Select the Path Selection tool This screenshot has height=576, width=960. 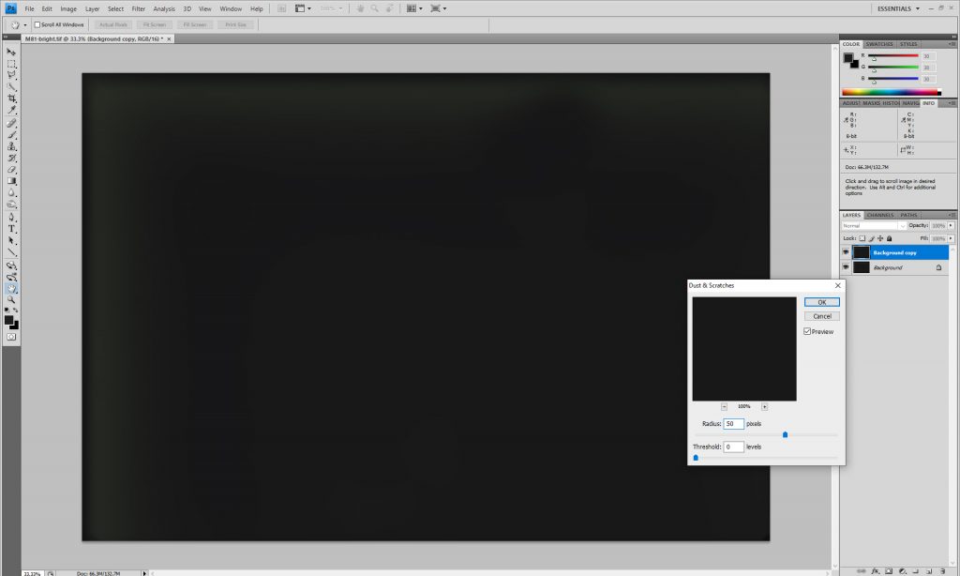point(11,241)
